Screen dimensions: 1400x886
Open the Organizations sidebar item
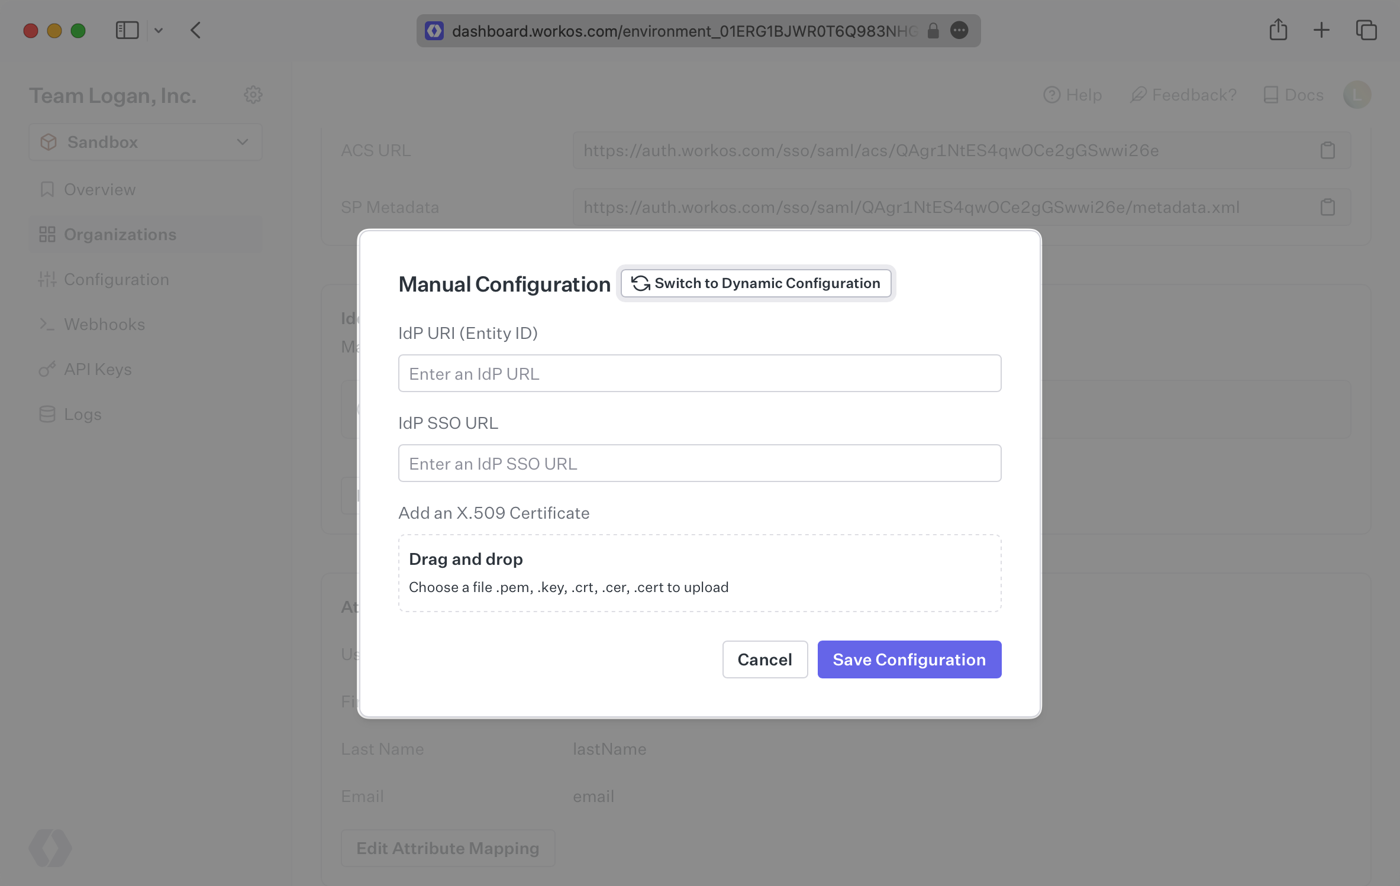coord(120,234)
